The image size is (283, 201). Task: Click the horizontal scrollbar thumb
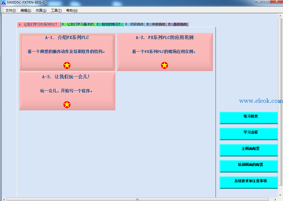(x=137, y=200)
